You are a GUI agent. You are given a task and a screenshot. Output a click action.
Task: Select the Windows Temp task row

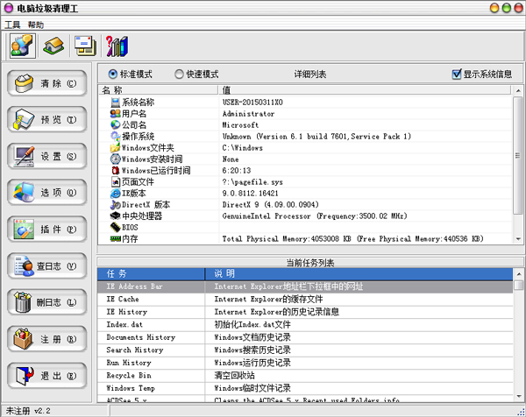[x=305, y=388]
